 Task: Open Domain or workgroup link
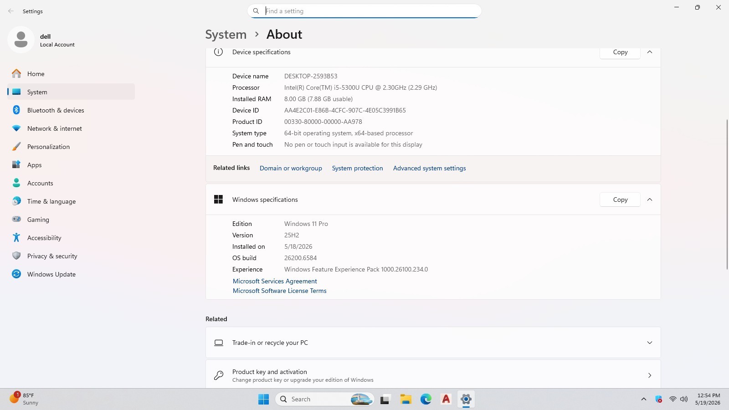[x=291, y=168]
